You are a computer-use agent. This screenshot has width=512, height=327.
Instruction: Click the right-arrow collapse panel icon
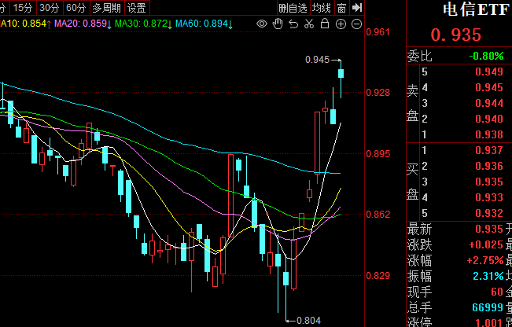click(358, 8)
